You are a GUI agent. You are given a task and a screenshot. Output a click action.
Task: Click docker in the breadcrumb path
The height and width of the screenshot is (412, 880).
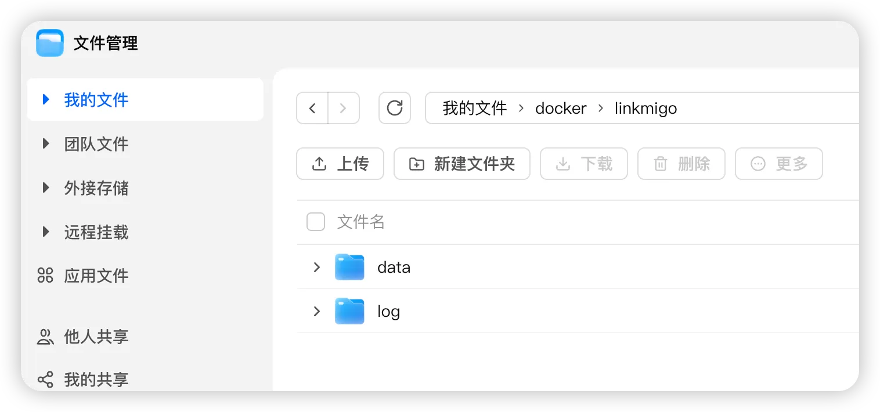pyautogui.click(x=561, y=109)
